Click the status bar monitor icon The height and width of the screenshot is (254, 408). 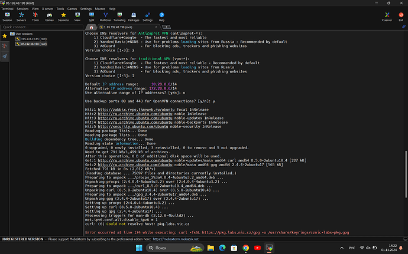tap(405, 239)
